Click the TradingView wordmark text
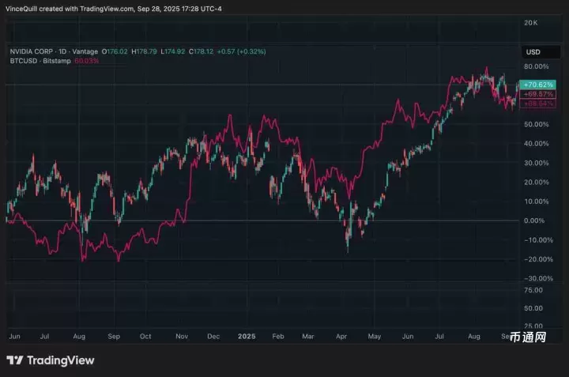The height and width of the screenshot is (377, 569). click(x=60, y=360)
